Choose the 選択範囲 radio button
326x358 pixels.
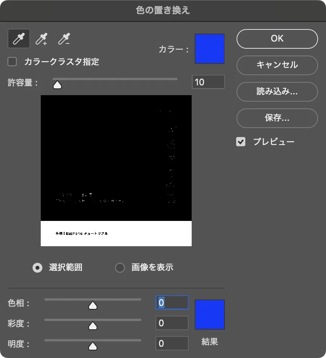click(x=37, y=268)
